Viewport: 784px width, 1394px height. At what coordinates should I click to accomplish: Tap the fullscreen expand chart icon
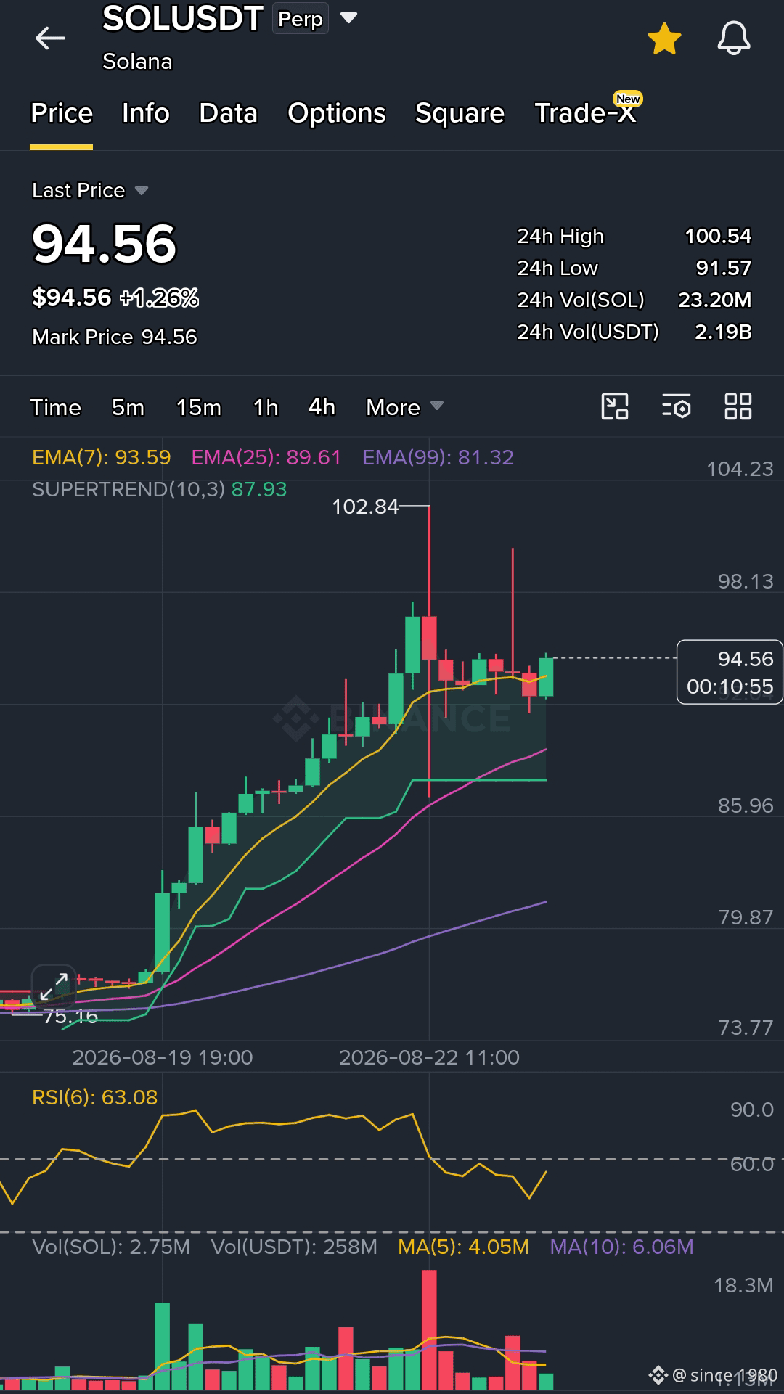(54, 987)
